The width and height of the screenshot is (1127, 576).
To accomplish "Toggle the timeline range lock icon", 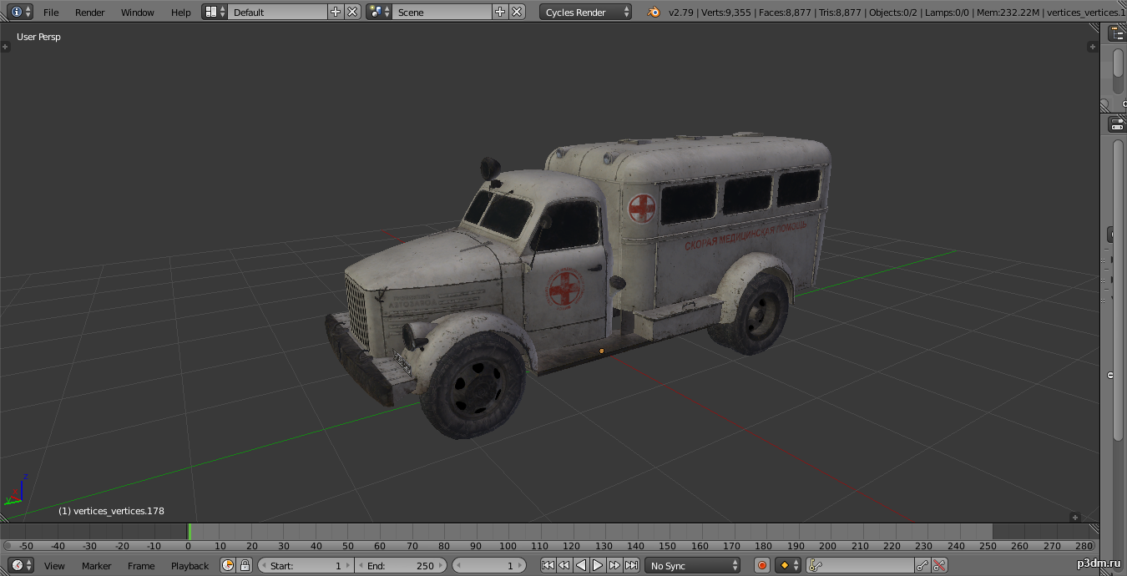I will pos(245,565).
